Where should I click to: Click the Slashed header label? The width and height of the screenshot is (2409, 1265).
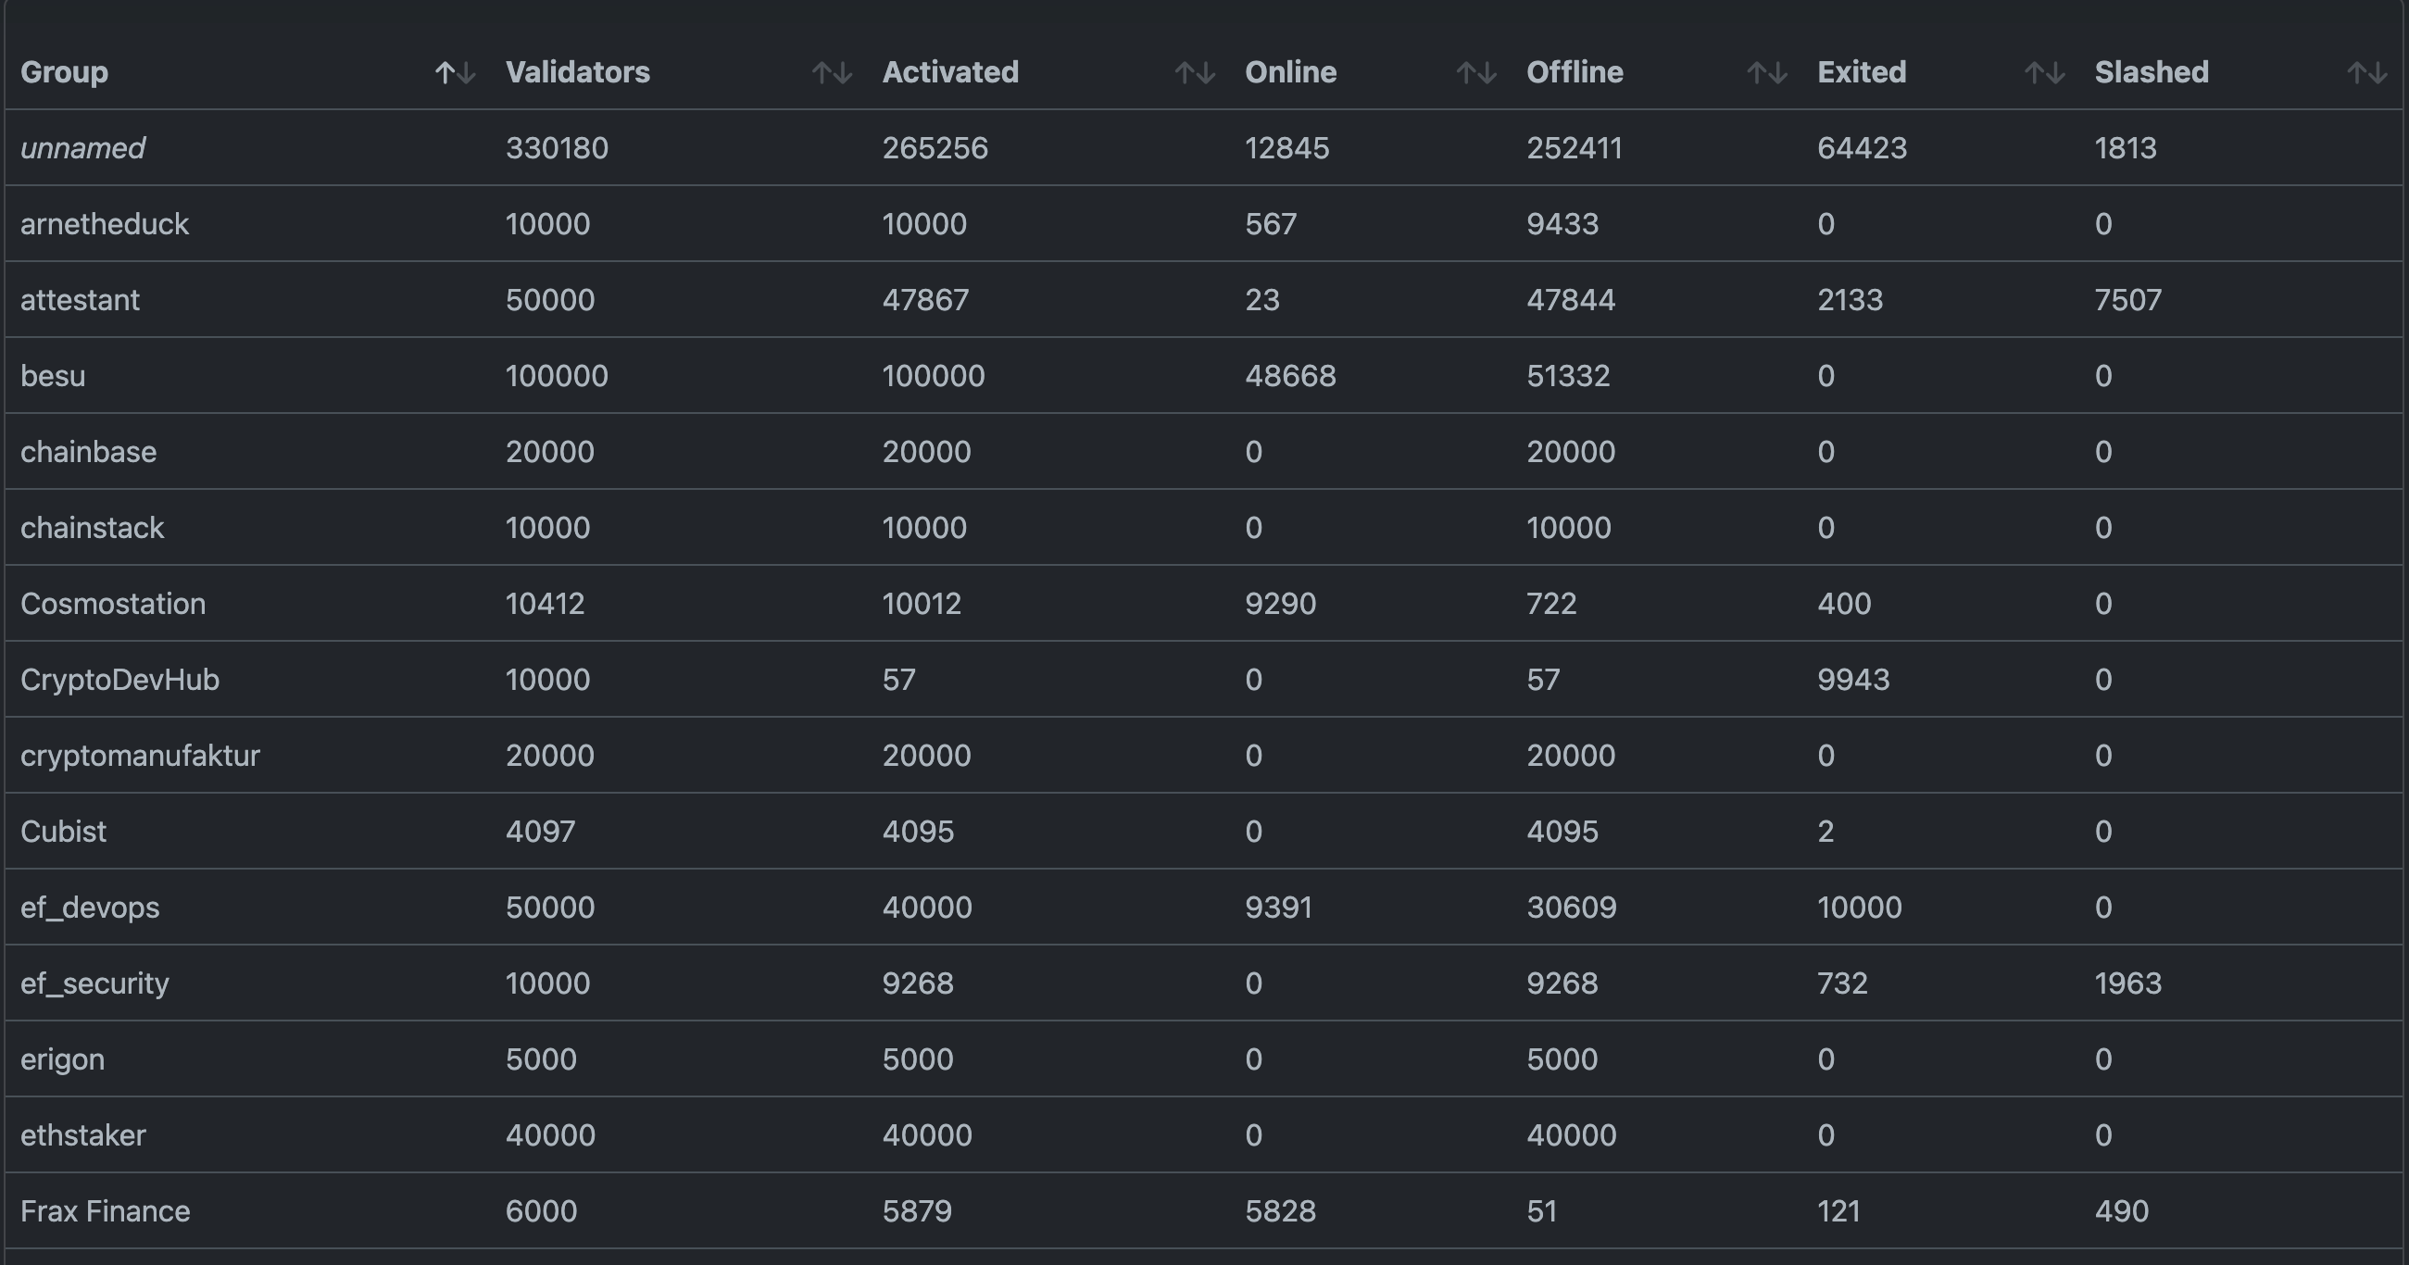click(x=2151, y=73)
